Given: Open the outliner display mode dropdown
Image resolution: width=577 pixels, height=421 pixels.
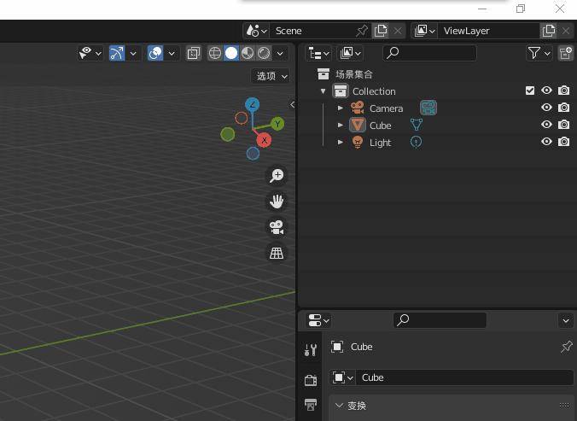Looking at the screenshot, I should [350, 53].
